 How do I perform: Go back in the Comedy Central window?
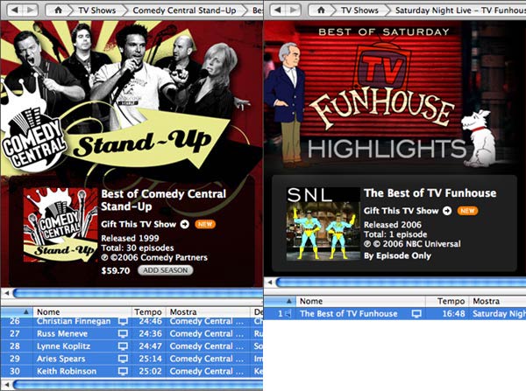[15, 10]
